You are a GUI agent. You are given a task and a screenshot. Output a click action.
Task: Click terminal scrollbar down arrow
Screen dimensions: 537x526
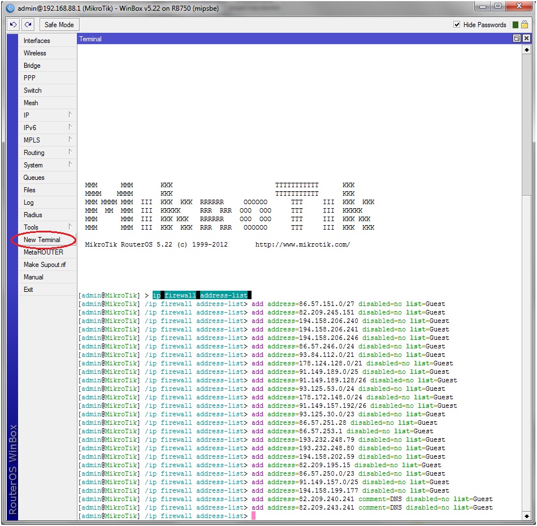click(526, 516)
